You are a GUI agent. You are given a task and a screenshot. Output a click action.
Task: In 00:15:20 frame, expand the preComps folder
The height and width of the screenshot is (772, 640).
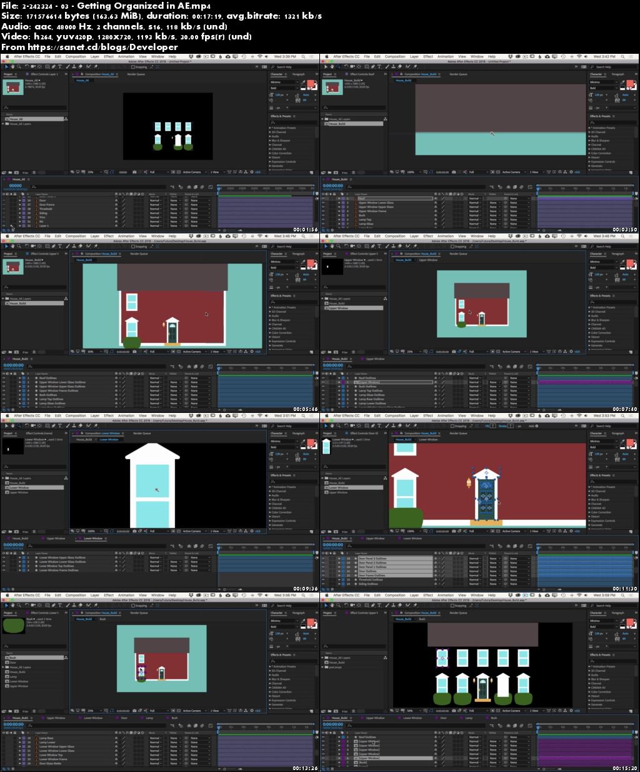[x=322, y=667]
